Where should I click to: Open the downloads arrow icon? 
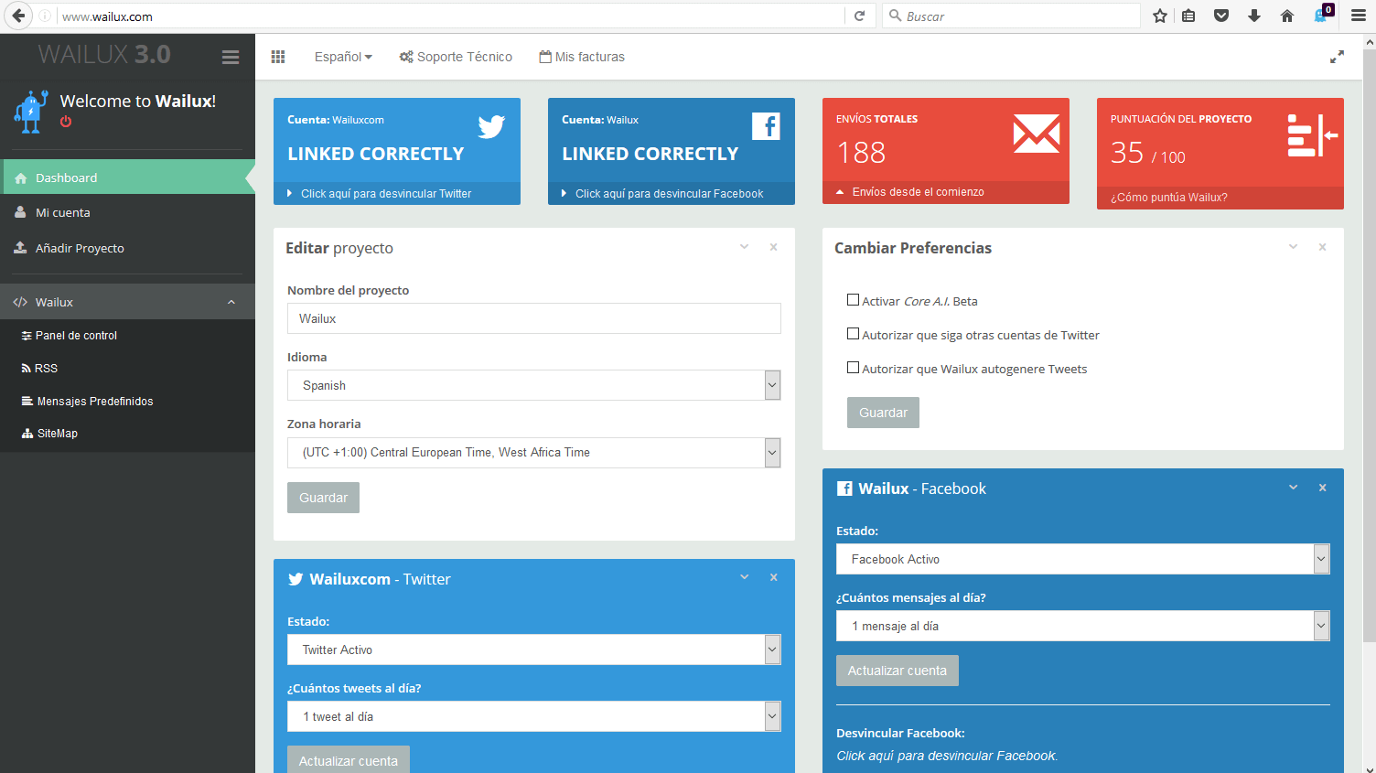pos(1254,16)
